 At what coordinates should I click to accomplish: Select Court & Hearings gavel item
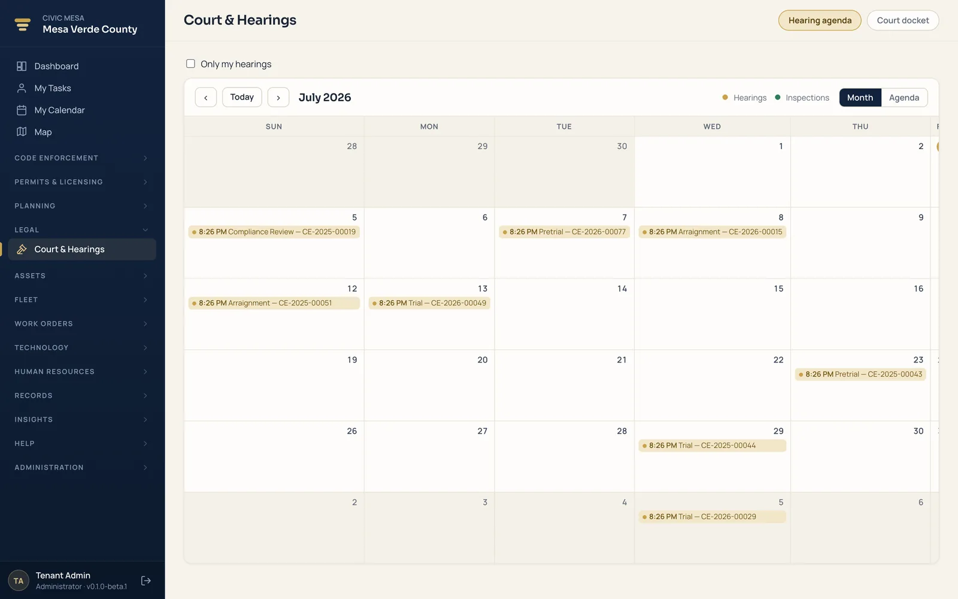(82, 249)
